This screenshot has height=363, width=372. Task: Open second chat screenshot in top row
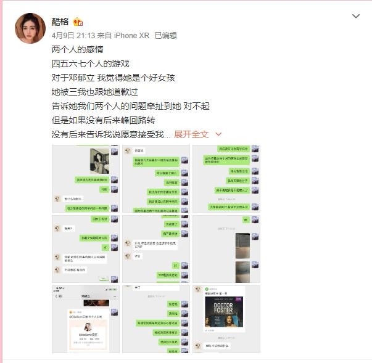click(x=156, y=179)
